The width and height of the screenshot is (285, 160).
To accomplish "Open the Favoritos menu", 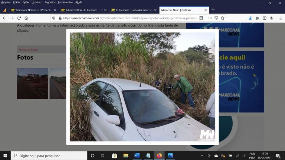I will point(50,2).
